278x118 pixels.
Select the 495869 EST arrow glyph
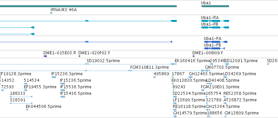[x=155, y=77]
